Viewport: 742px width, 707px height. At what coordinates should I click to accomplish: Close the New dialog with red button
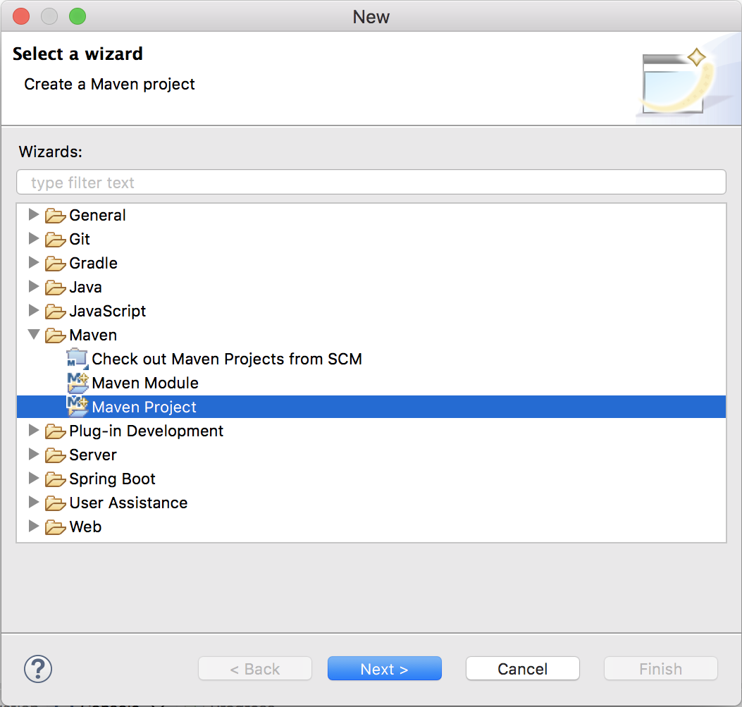click(21, 16)
